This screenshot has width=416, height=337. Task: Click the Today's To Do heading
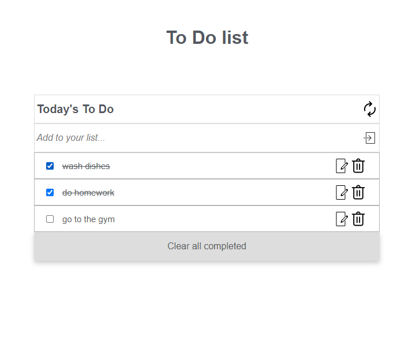[76, 109]
